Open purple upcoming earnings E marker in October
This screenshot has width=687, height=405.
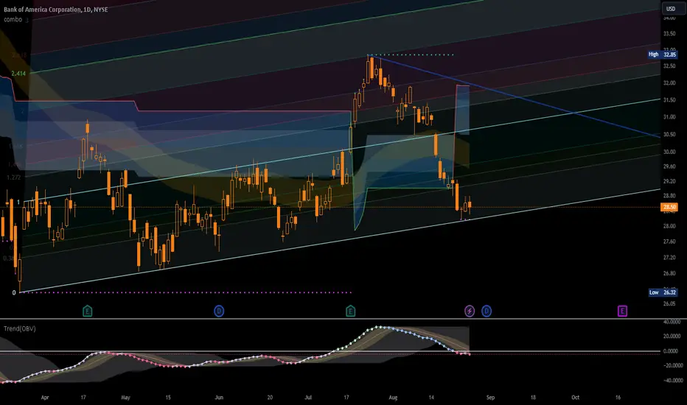pyautogui.click(x=622, y=311)
